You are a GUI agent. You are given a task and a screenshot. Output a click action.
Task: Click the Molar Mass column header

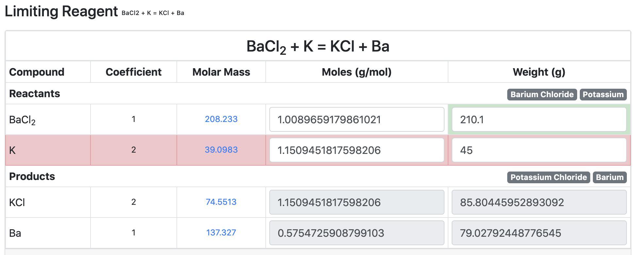pos(221,72)
